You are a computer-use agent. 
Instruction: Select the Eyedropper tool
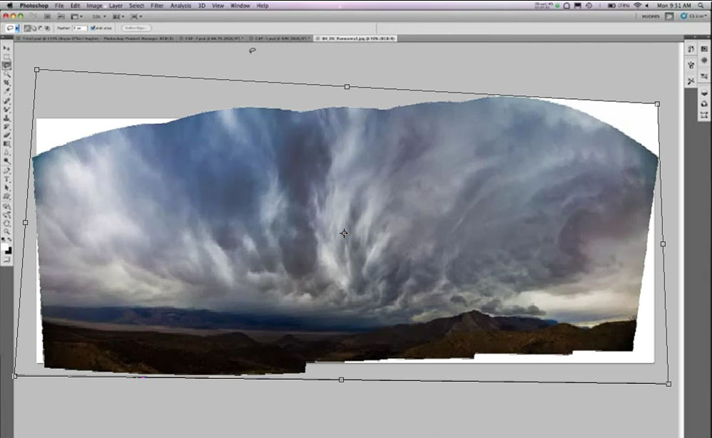point(6,91)
